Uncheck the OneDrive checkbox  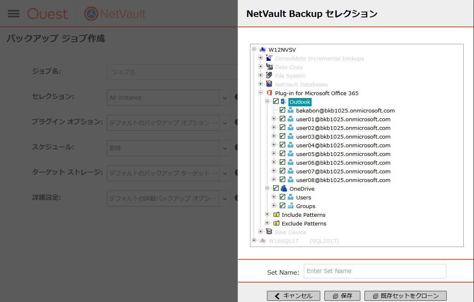click(276, 188)
